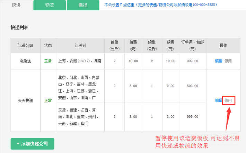Switch to the 快递 tab
The width and height of the screenshot is (246, 153).
pos(16,5)
